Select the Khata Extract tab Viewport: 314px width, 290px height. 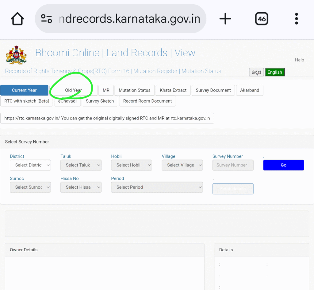(x=173, y=90)
